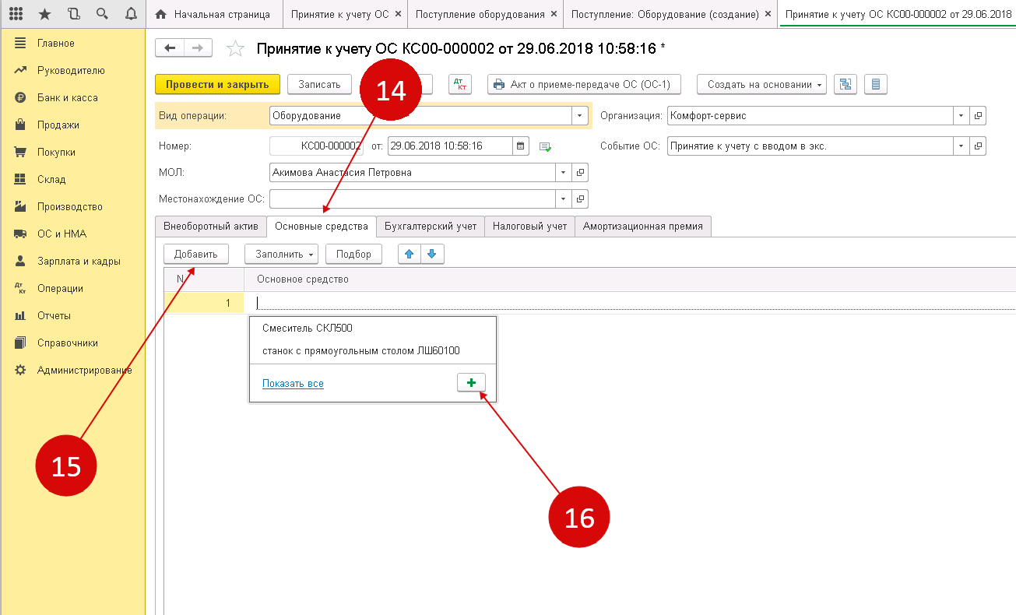The width and height of the screenshot is (1016, 615).
Task: Close the Поступление оборудования tab
Action: 554,14
